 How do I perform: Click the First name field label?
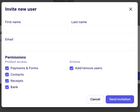13,22
